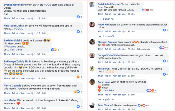The image size is (175, 111).
Task: Toggle Thích under Jaz Mwiya's comment
Action: click(6, 108)
